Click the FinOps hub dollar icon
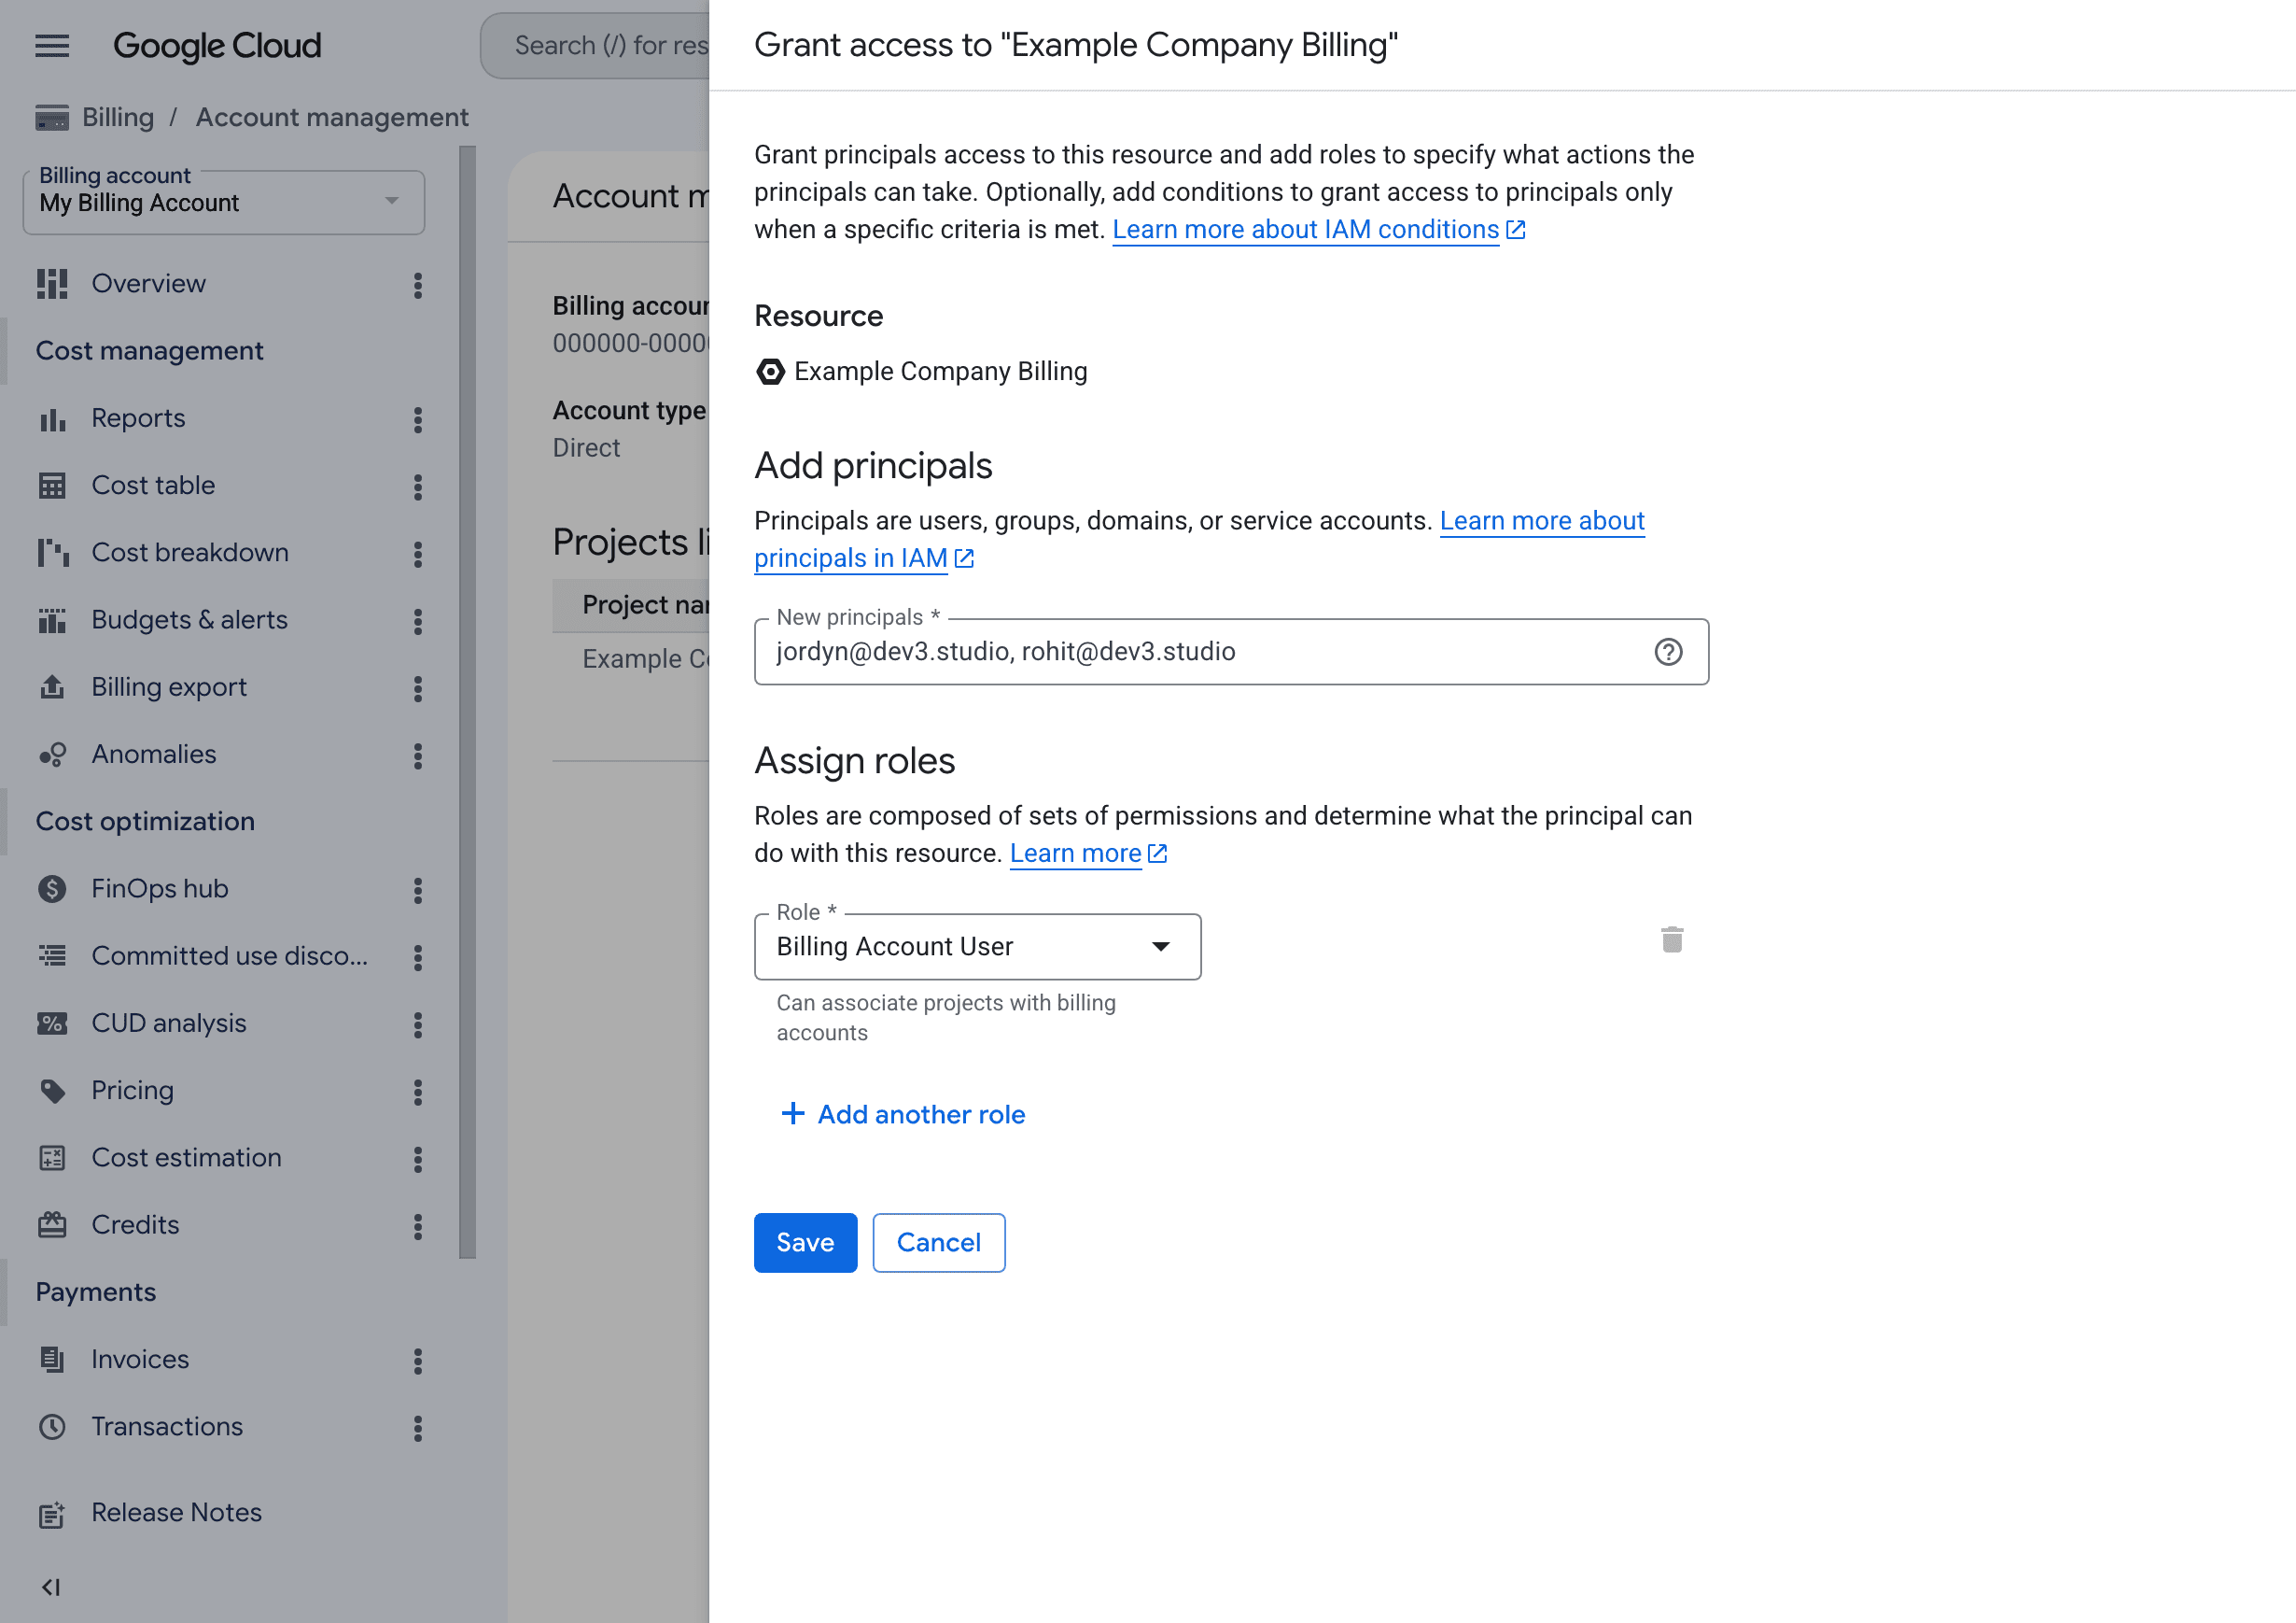The width and height of the screenshot is (2296, 1623). (52, 890)
